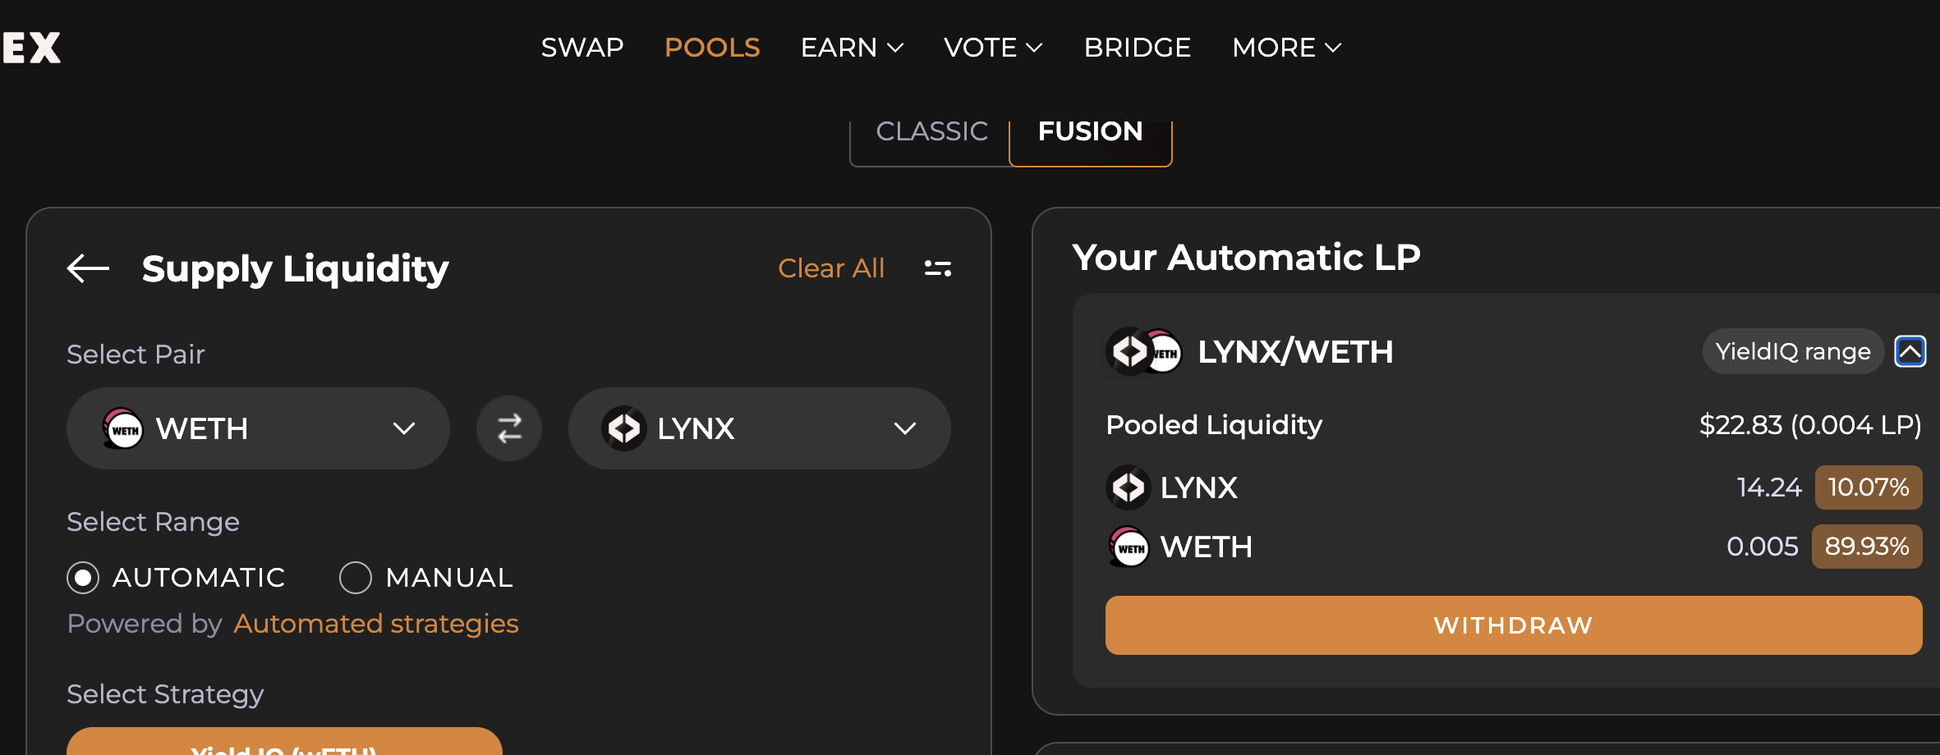Swap token order with the switch arrows
Viewport: 1940px width, 755px height.
pos(509,428)
